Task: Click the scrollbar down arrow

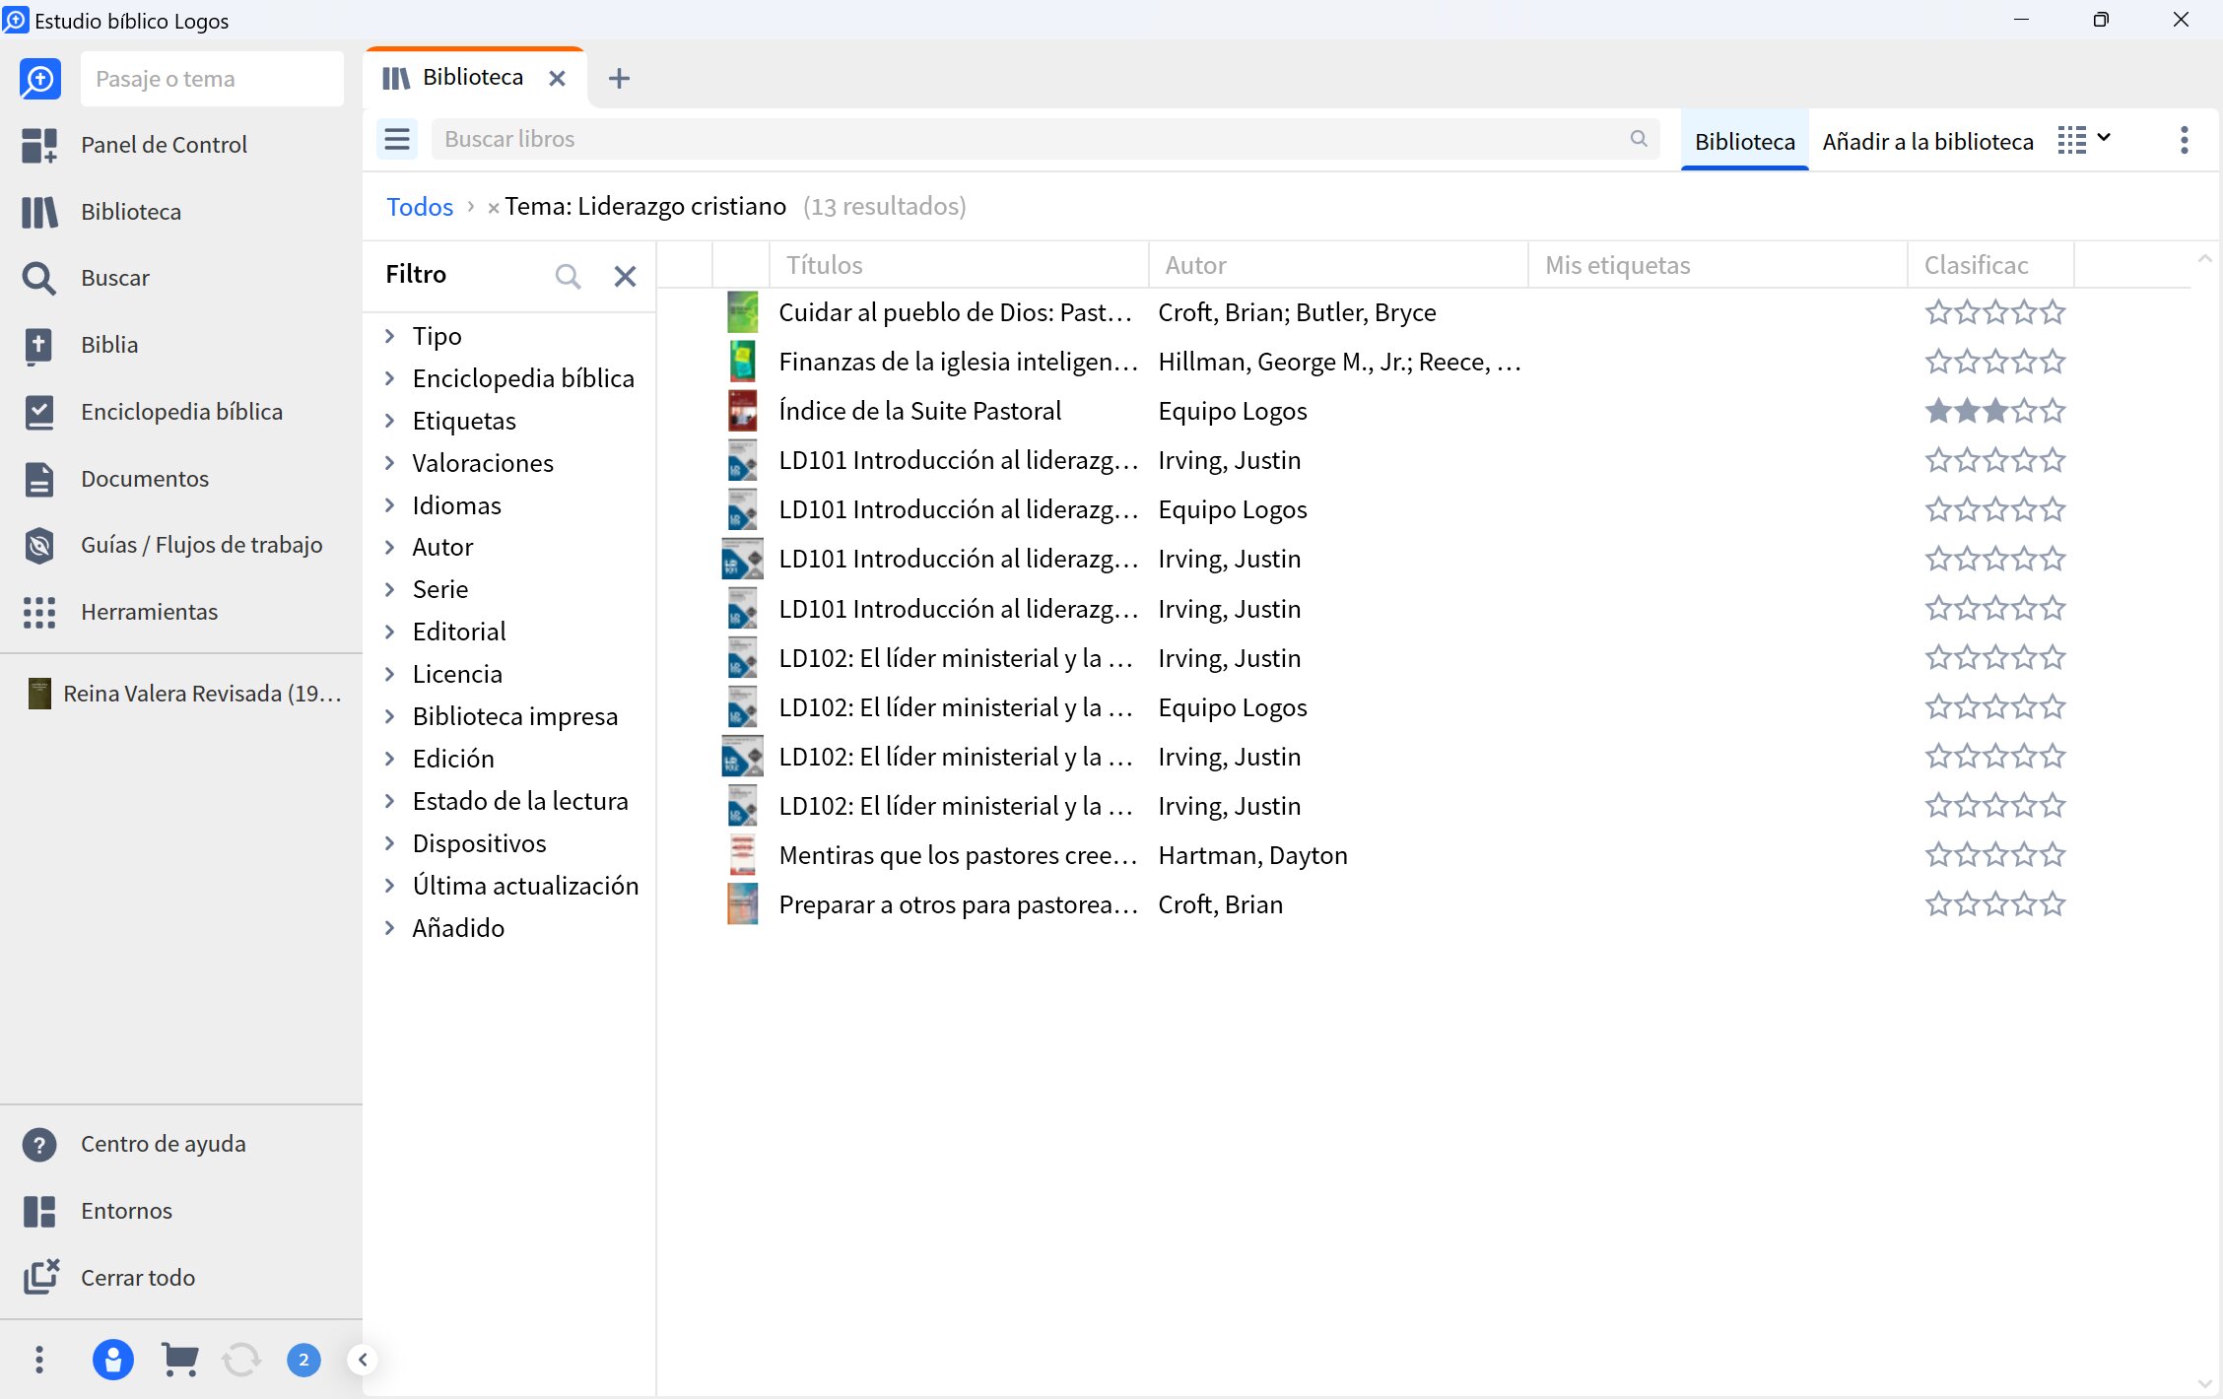Action: 2205,1383
